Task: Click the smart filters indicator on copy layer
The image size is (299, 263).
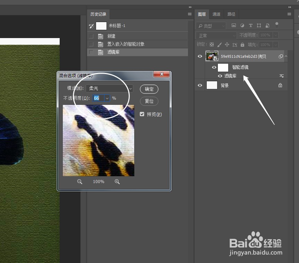Action: click(281, 56)
